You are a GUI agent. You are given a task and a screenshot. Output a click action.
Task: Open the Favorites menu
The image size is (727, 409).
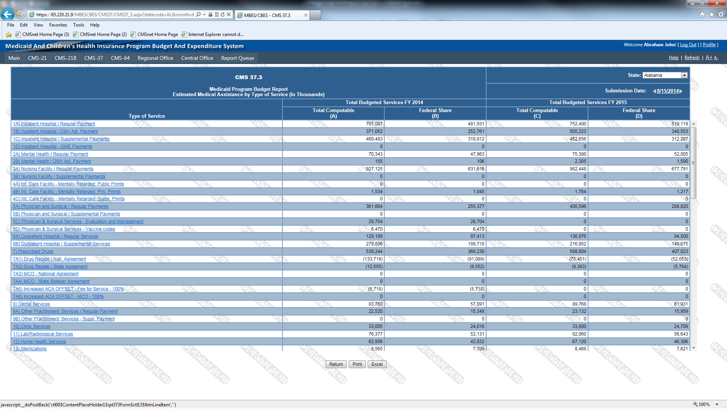click(58, 25)
